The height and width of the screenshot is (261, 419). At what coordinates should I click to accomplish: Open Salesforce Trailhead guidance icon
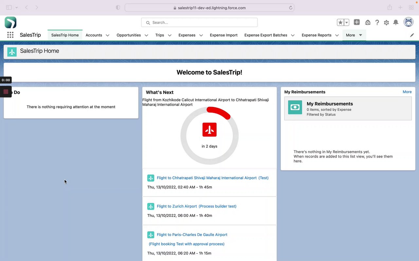tap(368, 23)
